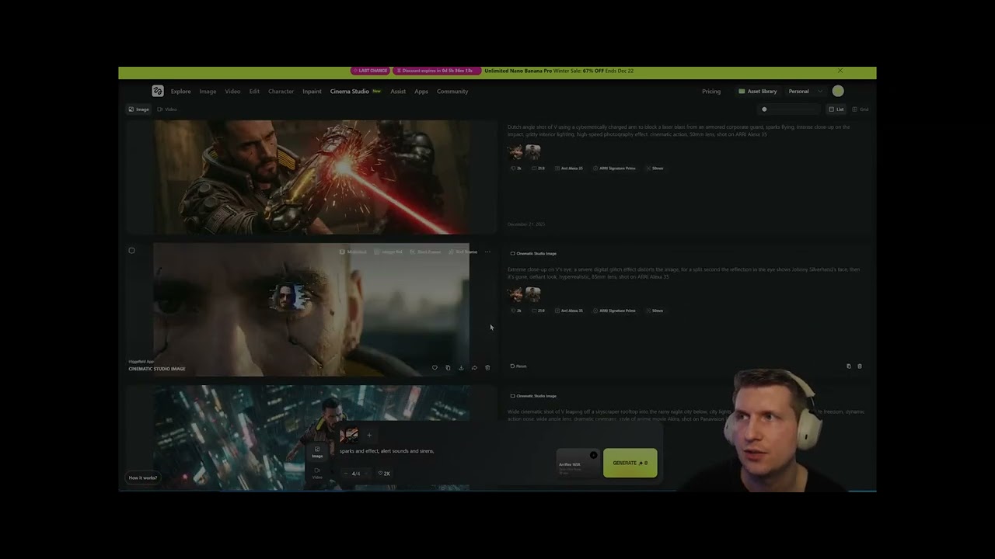Click the Cinematic Studio Image label on eye prompt
995x559 pixels.
(533, 254)
